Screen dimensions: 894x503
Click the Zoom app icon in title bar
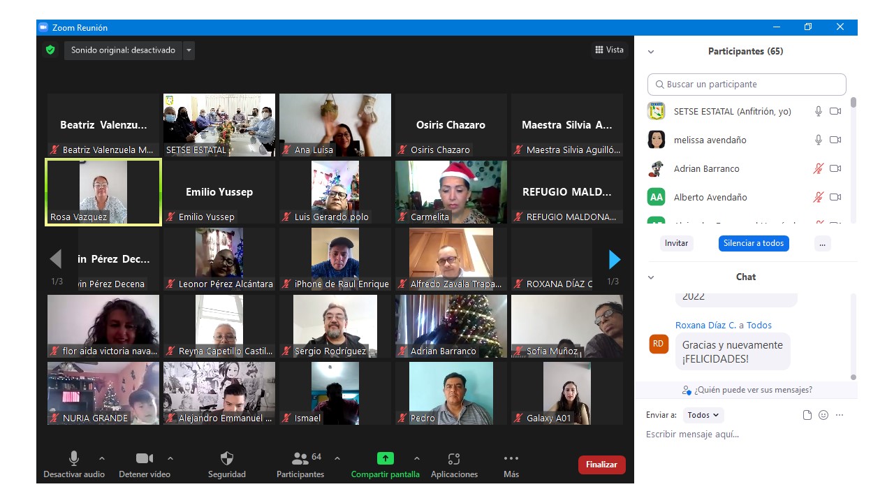[x=43, y=27]
